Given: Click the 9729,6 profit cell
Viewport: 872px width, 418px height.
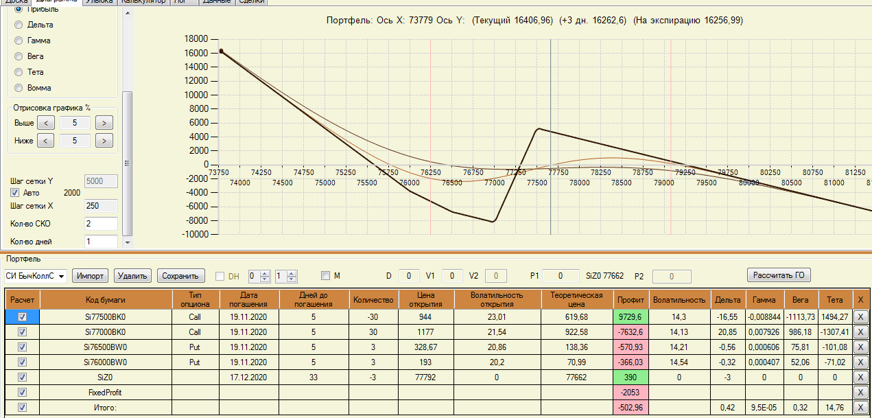Looking at the screenshot, I should click(631, 317).
